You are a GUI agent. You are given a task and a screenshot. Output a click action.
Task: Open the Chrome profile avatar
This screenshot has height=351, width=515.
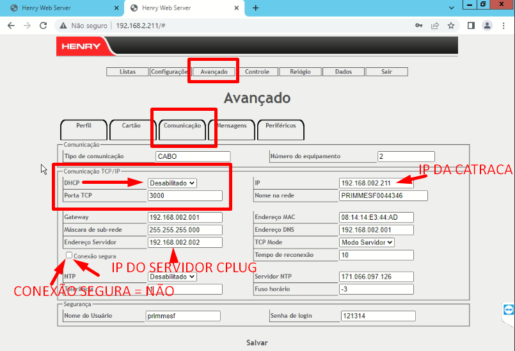coord(487,26)
